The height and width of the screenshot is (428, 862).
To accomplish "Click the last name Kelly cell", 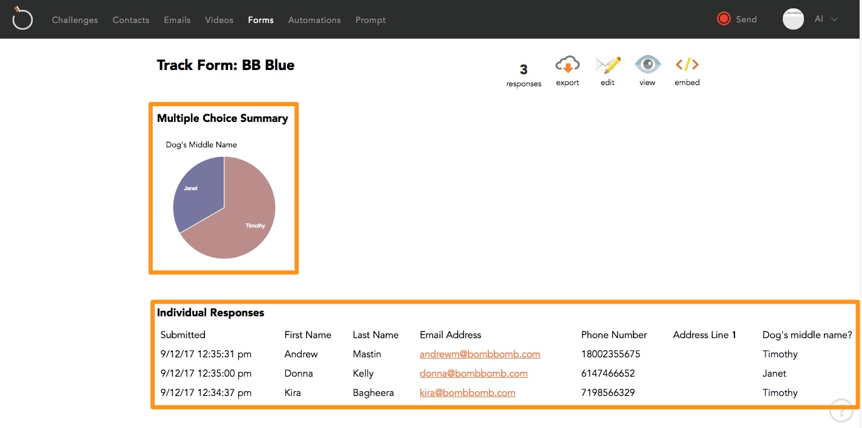I will [363, 374].
